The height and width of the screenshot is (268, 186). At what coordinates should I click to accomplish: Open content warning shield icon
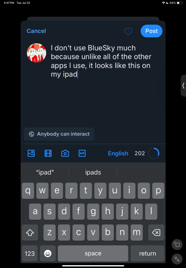pos(128,31)
